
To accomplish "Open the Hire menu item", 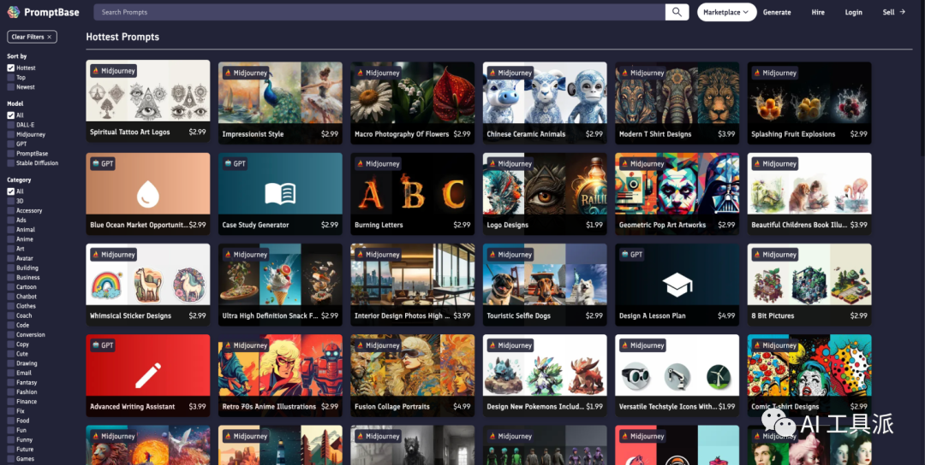I will pos(818,12).
